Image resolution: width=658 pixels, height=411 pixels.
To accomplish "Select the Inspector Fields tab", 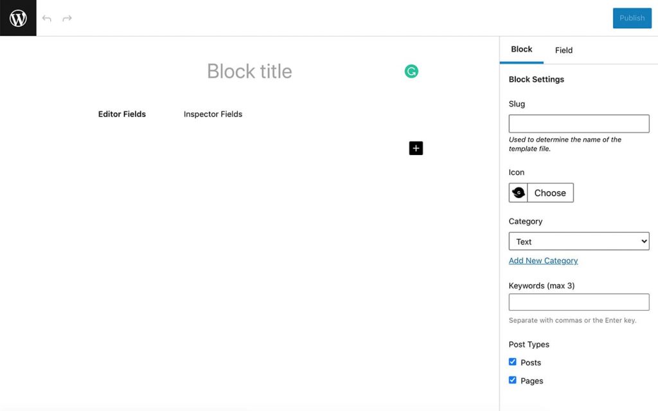I will pyautogui.click(x=213, y=114).
